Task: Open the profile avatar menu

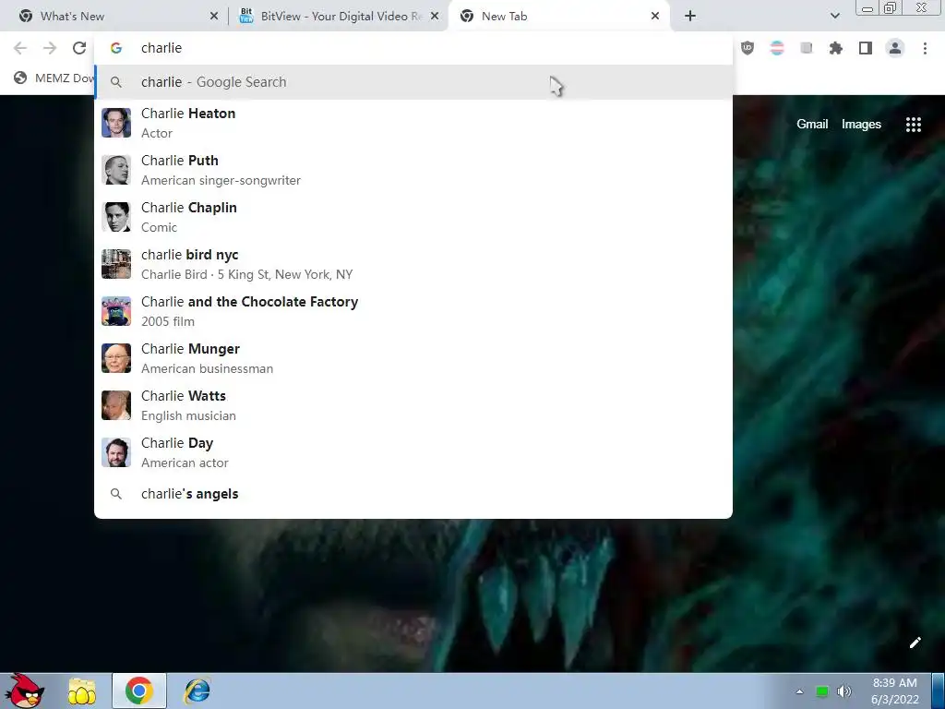Action: [895, 48]
